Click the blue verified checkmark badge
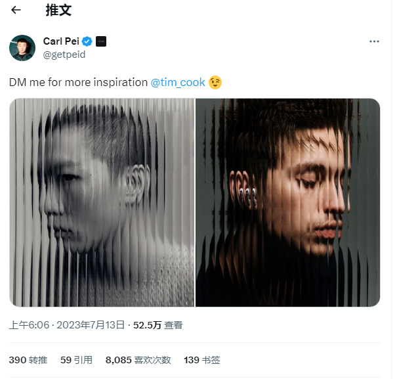This screenshot has width=397, height=379. 87,41
